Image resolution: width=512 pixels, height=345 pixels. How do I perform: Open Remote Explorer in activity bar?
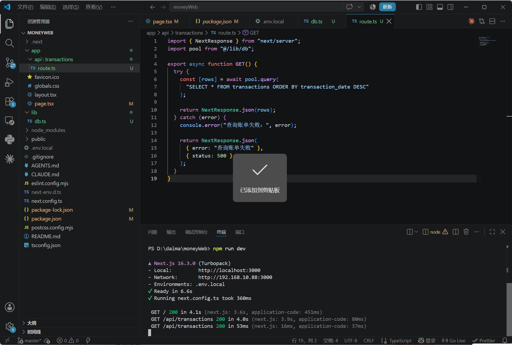(10, 121)
